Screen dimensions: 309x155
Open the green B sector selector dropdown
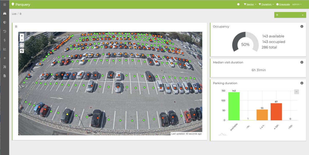tap(290, 15)
